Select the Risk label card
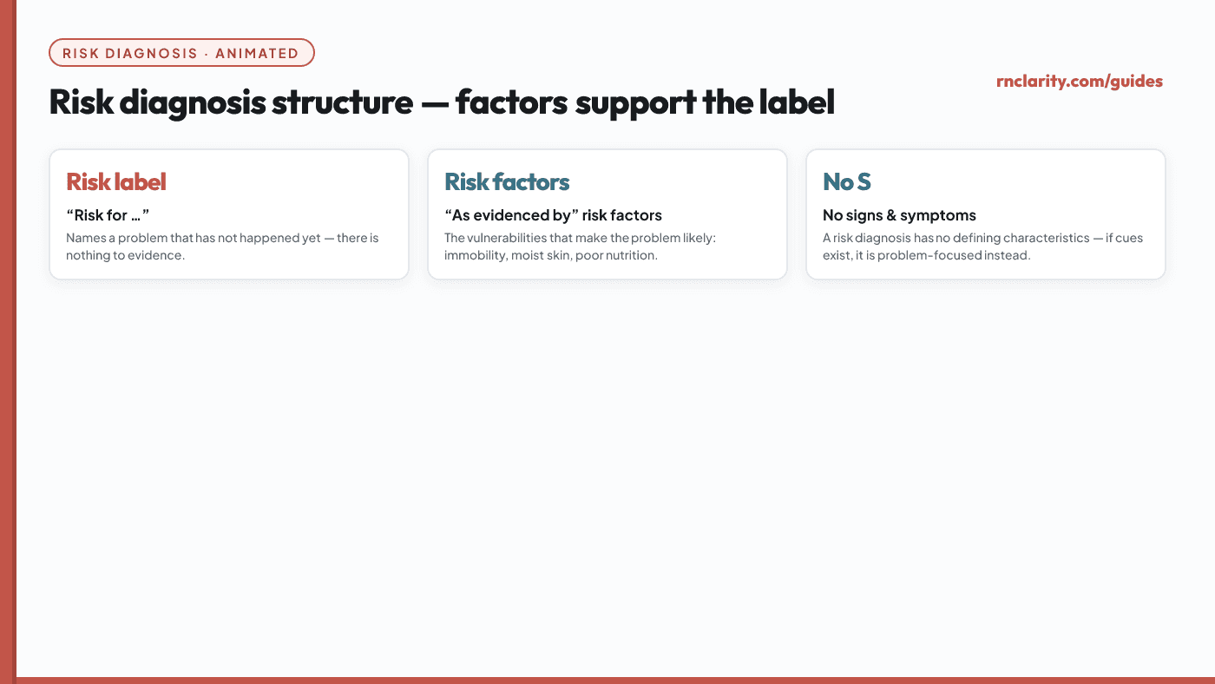The height and width of the screenshot is (684, 1215). 229,214
